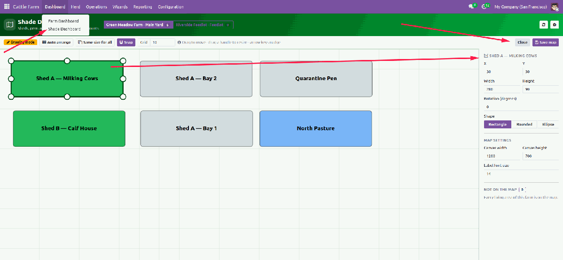The image size is (563, 260).
Task: Toggle the Drawing mode button
Action: (x=21, y=42)
